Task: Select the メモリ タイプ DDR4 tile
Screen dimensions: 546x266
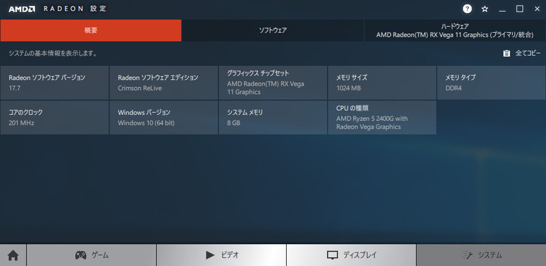Action: (x=491, y=82)
